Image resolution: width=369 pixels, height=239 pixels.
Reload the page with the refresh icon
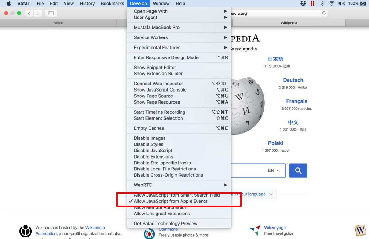point(323,13)
